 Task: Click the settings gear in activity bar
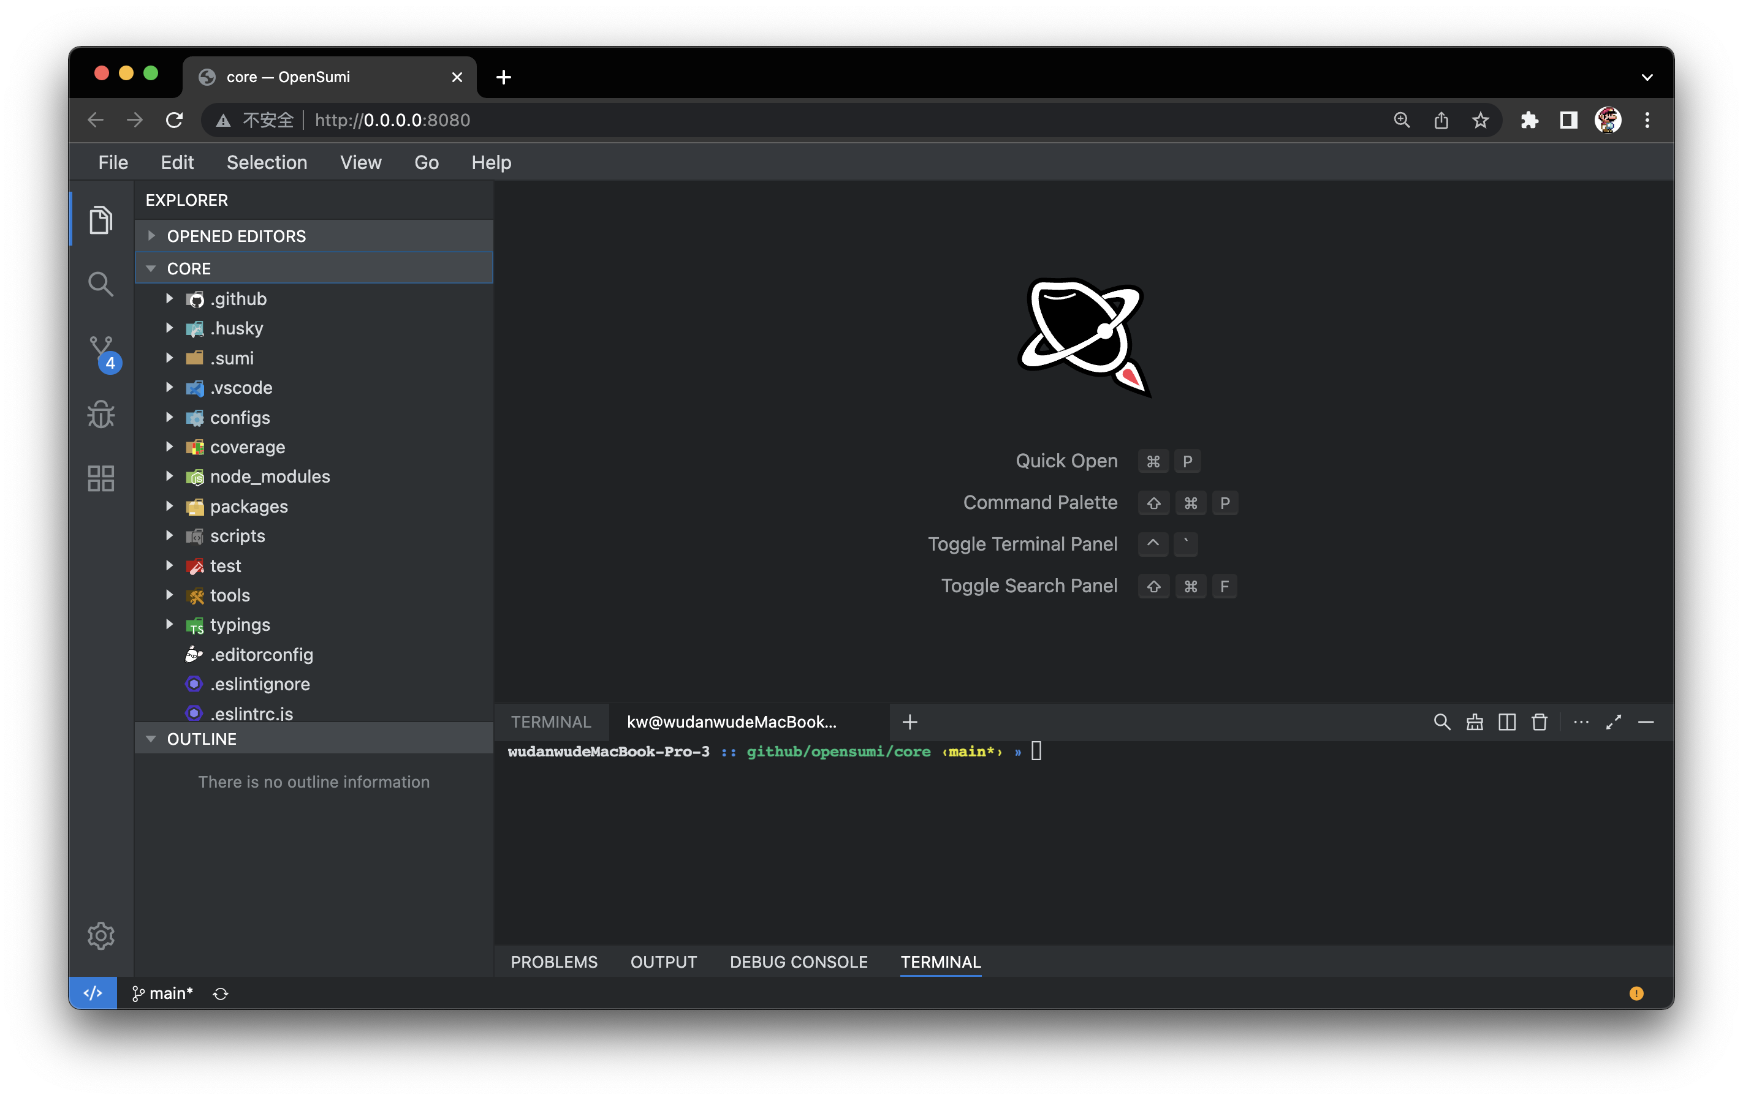101,935
